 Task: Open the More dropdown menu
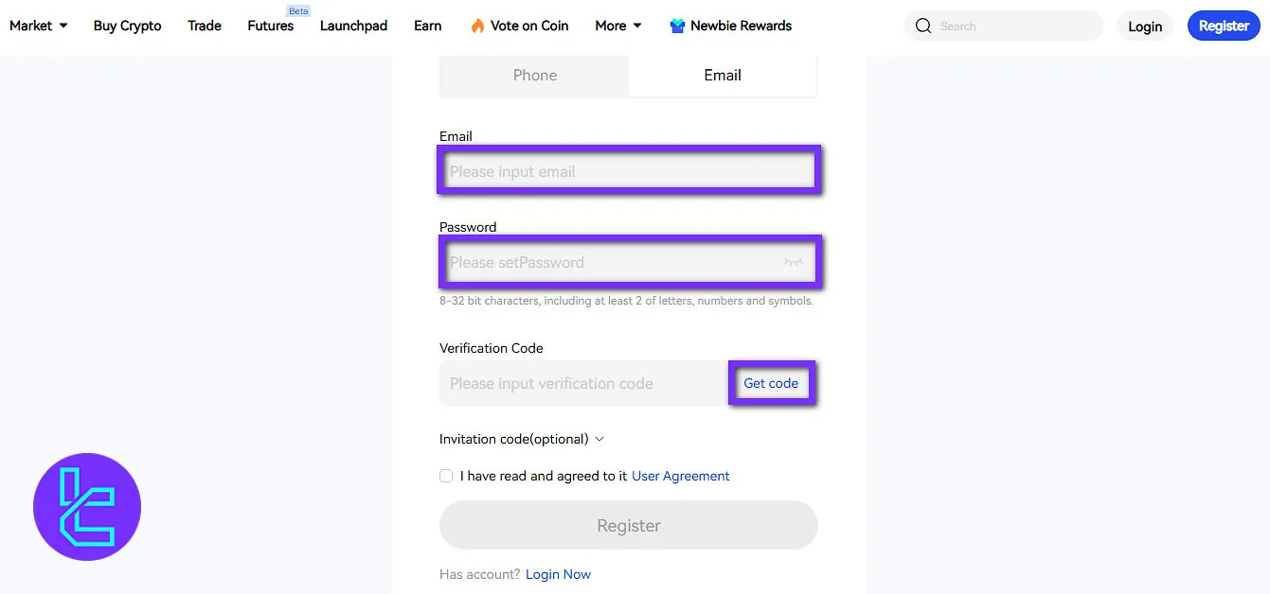coord(617,26)
